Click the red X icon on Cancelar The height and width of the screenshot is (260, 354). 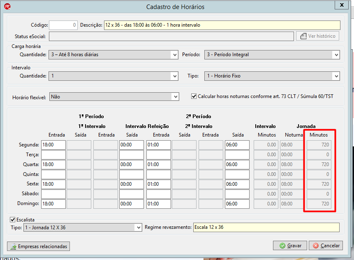(316, 246)
